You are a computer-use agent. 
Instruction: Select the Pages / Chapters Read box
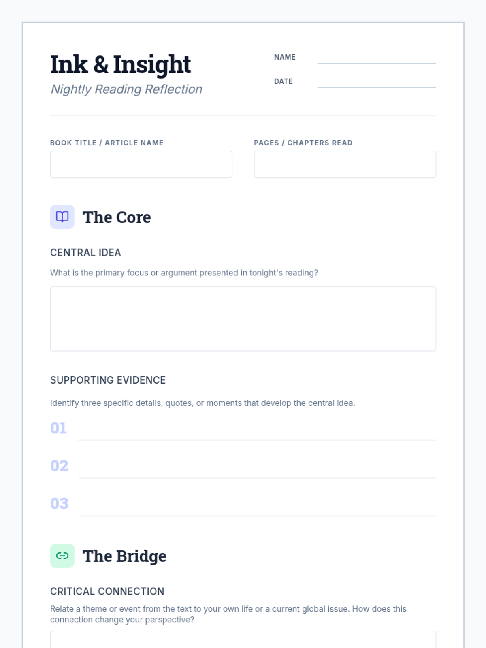(x=345, y=164)
